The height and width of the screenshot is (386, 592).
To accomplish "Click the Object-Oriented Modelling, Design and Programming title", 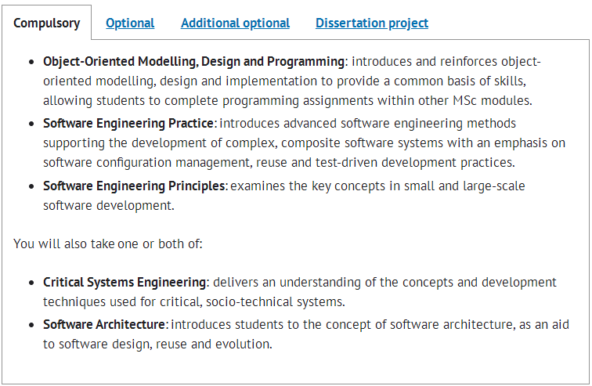I will pos(193,62).
